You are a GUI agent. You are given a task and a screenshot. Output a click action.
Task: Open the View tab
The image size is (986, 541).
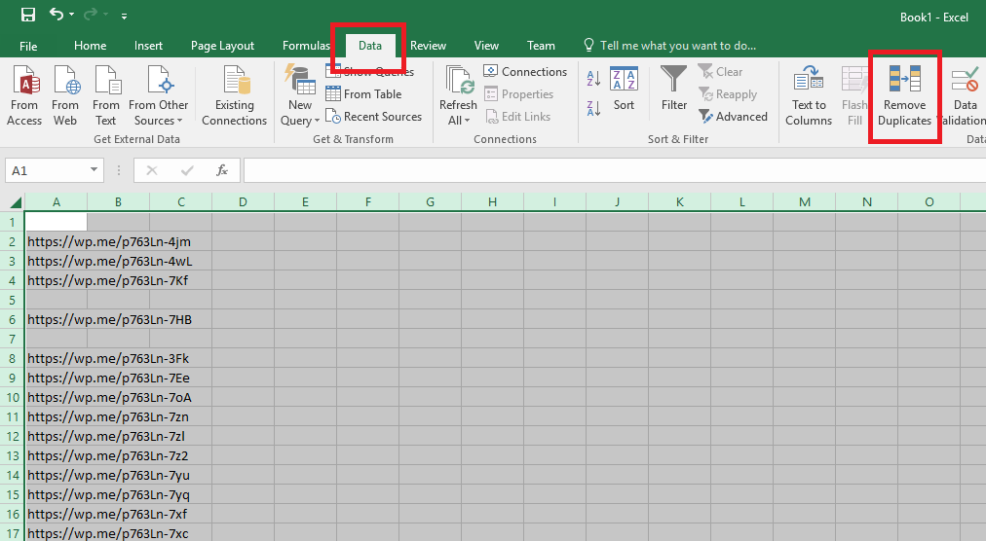click(486, 46)
